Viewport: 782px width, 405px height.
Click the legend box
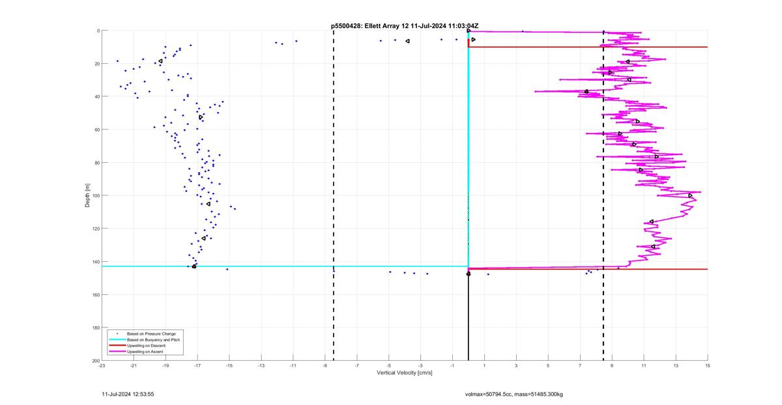click(x=145, y=342)
